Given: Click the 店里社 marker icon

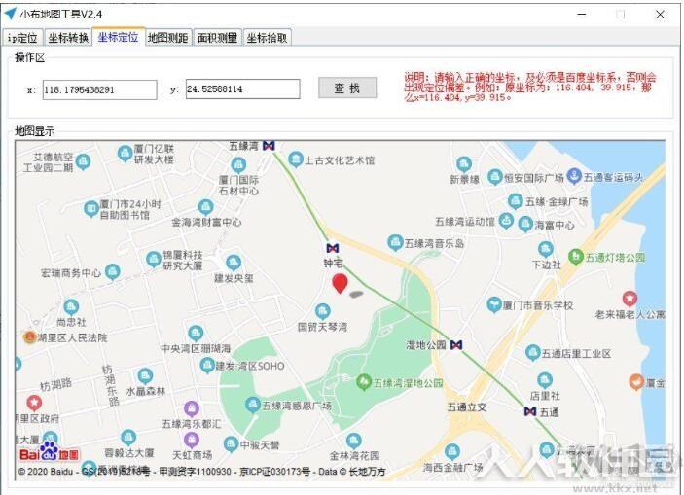Looking at the screenshot, I should pos(545,380).
